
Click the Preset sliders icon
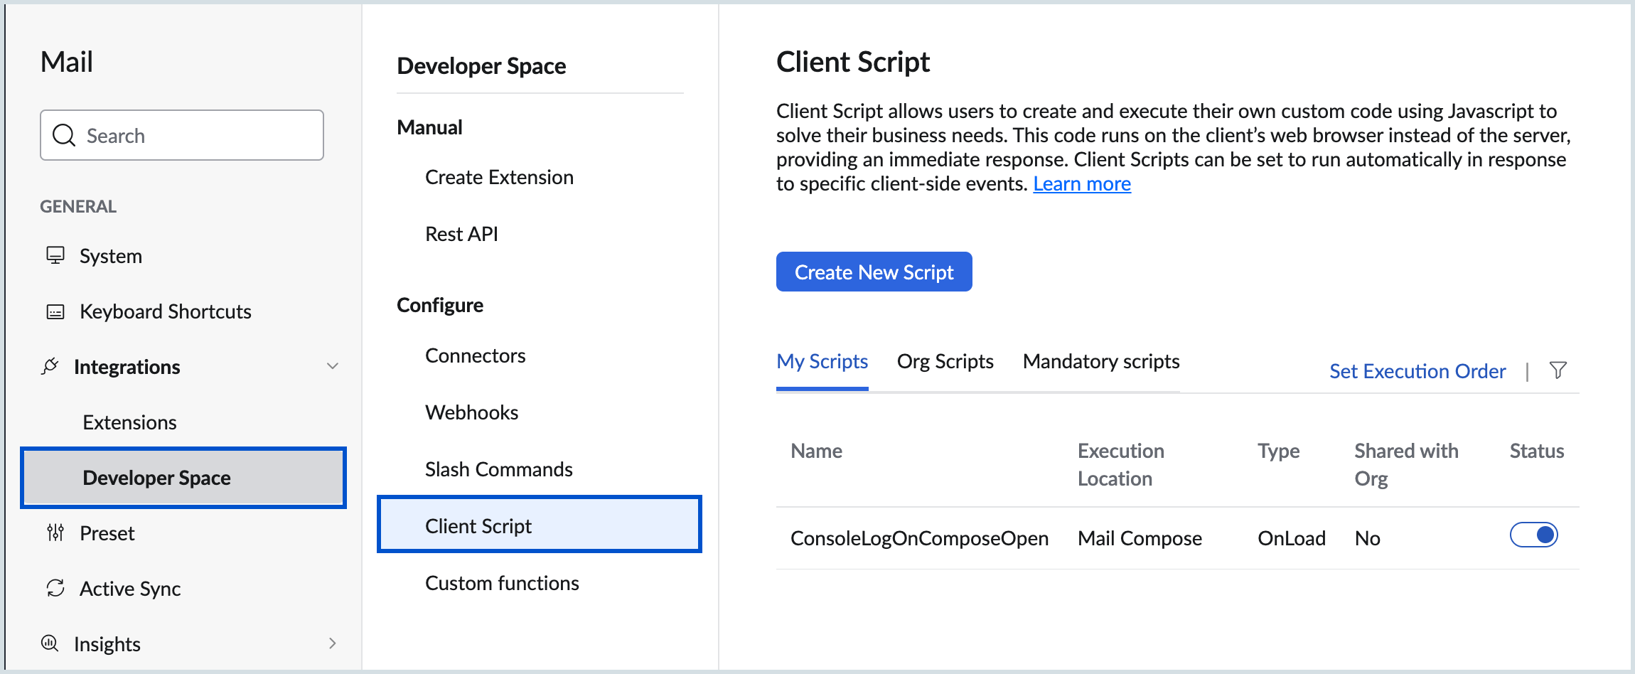(x=55, y=533)
